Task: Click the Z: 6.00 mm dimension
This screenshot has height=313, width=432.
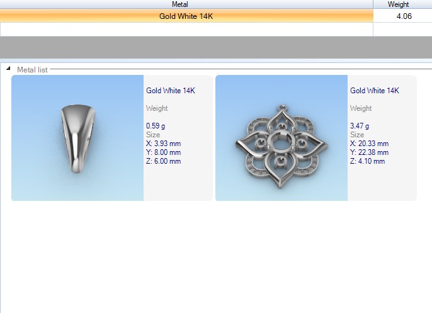Action: [163, 161]
